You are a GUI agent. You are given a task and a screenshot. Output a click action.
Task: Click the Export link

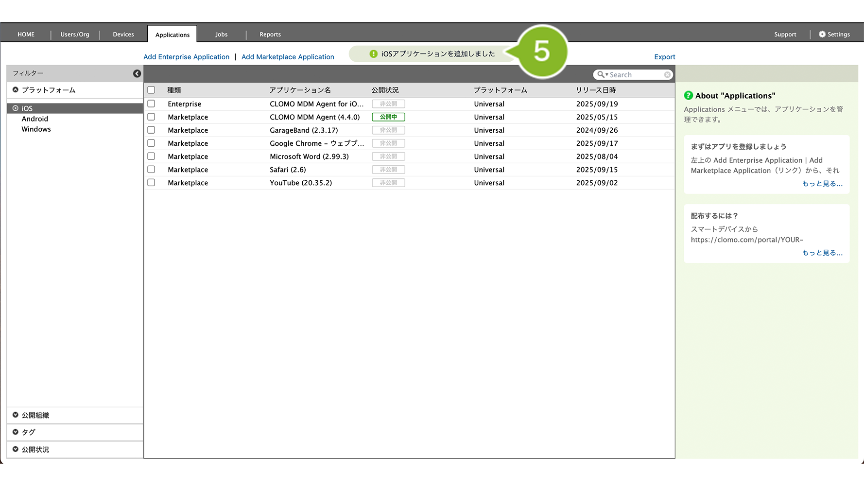(664, 57)
